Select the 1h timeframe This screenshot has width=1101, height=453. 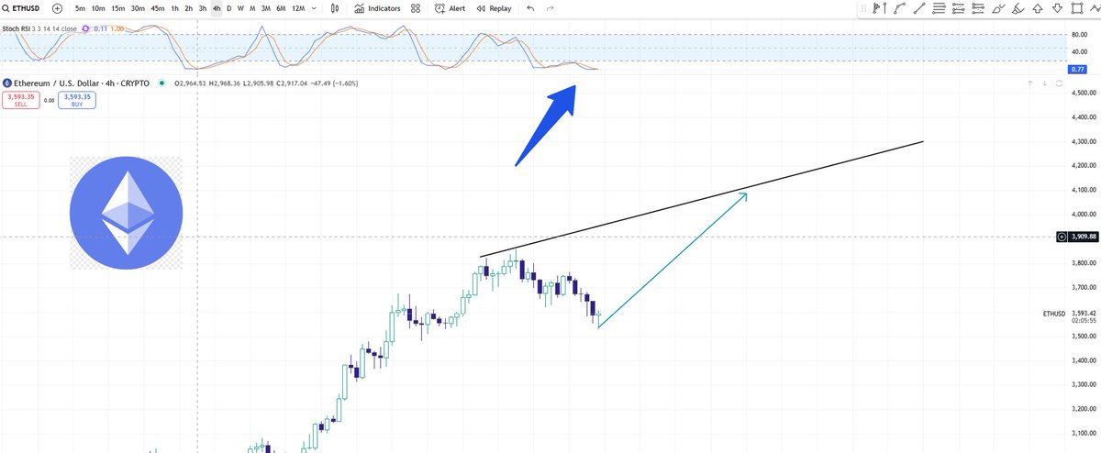point(175,8)
